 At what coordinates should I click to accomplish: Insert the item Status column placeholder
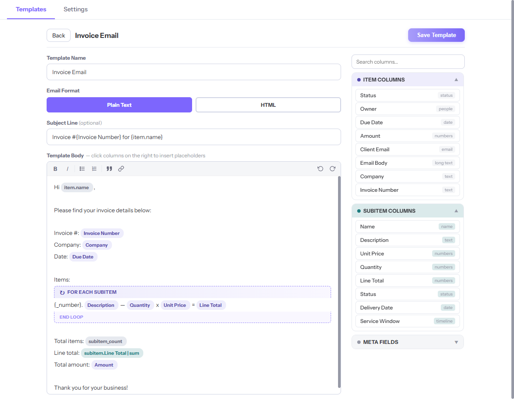pyautogui.click(x=407, y=95)
